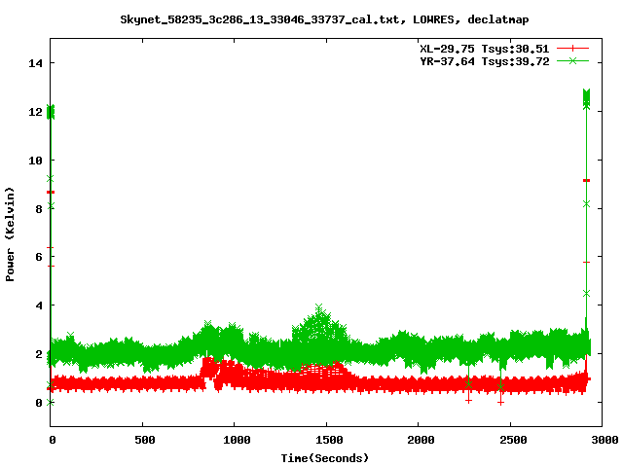Click the x-axis tick label 1000
Image resolution: width=623 pixels, height=467 pixels.
pos(237,440)
